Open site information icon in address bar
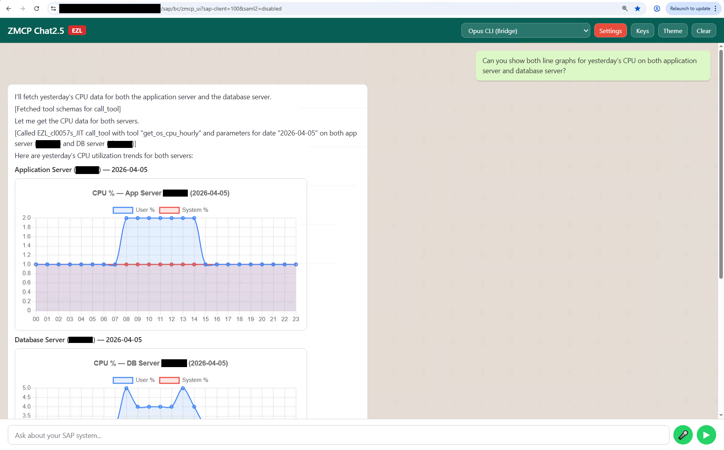The image size is (724, 450). click(x=53, y=9)
